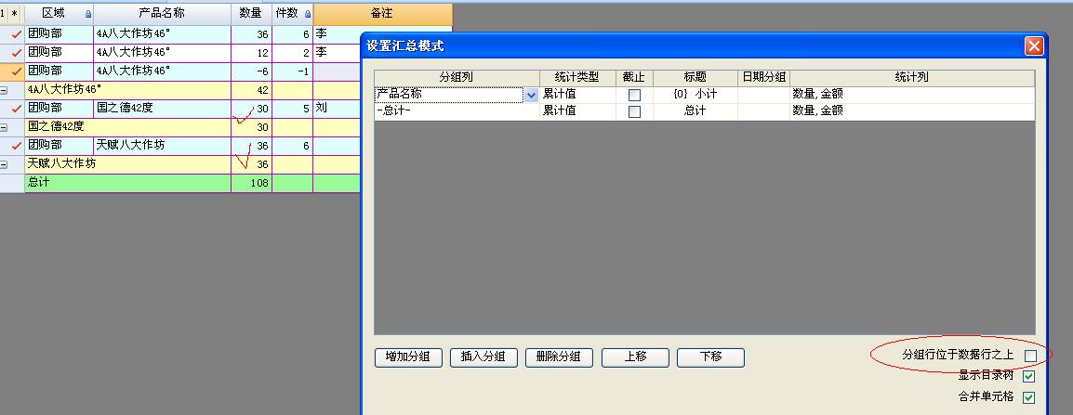Close the 设置汇总模式 dialog
The height and width of the screenshot is (415, 1073).
click(x=1033, y=46)
